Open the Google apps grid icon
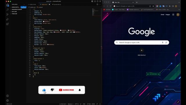Image resolution: width=186 pixels, height=105 pixels. click(x=173, y=15)
